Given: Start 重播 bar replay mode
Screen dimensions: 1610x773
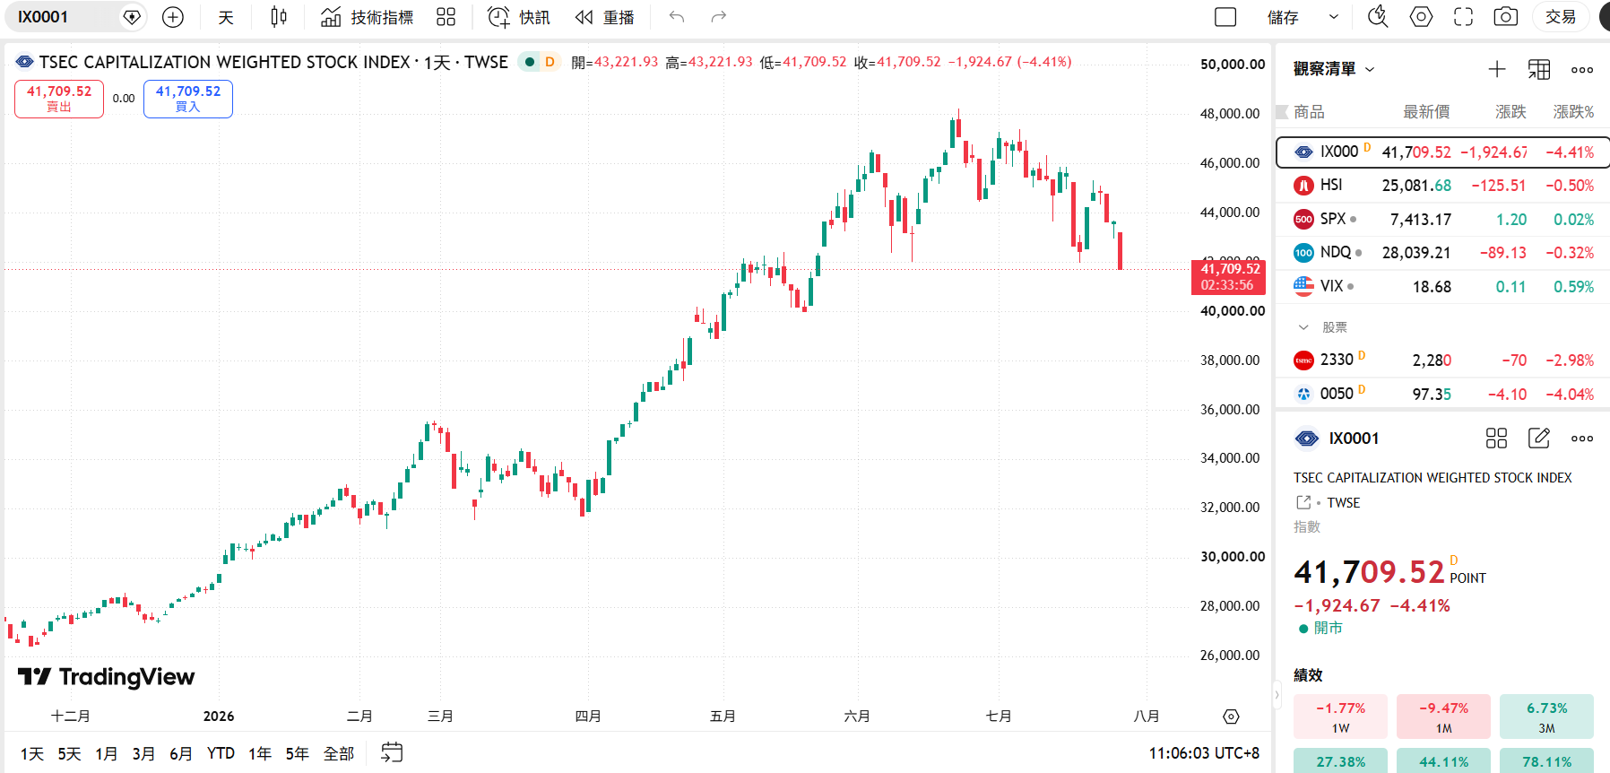Looking at the screenshot, I should (x=605, y=17).
